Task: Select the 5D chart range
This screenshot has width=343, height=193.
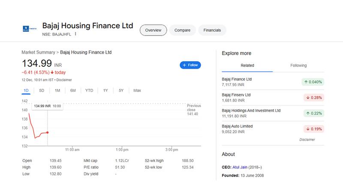Action: coord(42,90)
